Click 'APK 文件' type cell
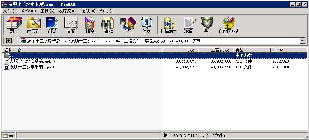The image size is (309, 140). pyautogui.click(x=243, y=62)
